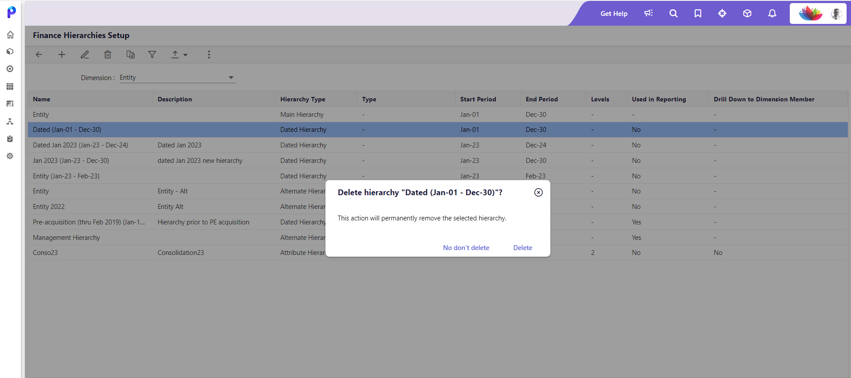
Task: Click the notifications bell icon
Action: (773, 13)
